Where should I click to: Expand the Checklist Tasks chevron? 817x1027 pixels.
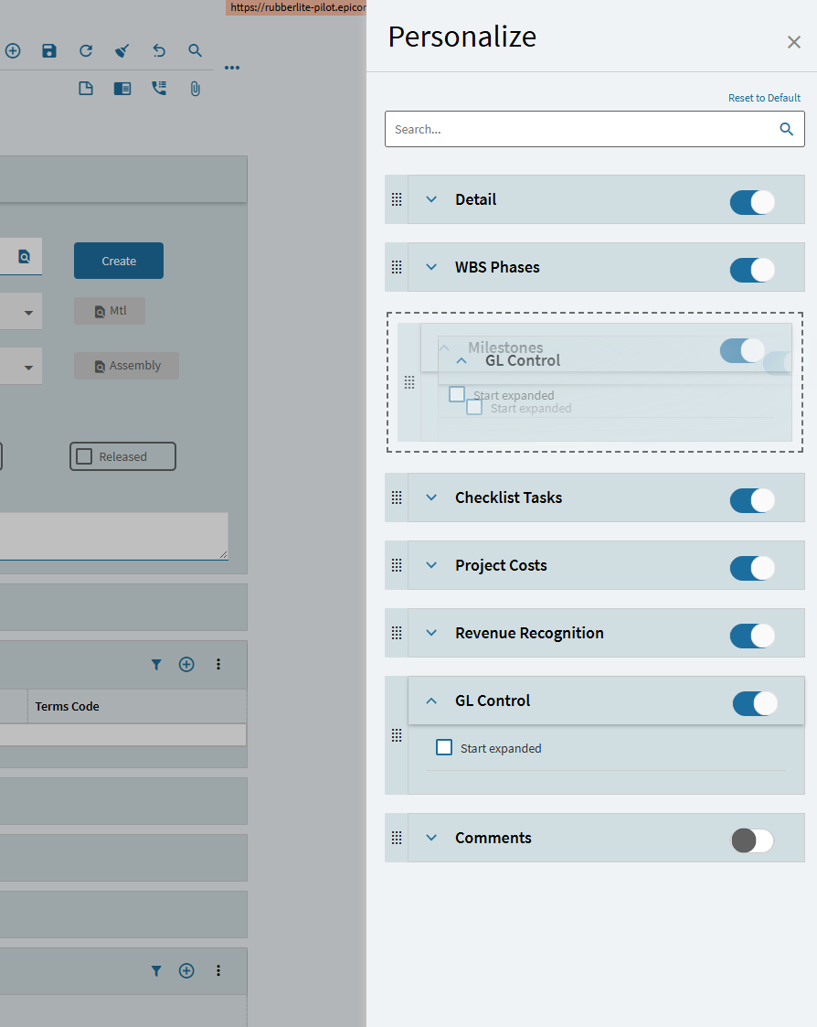pos(431,497)
